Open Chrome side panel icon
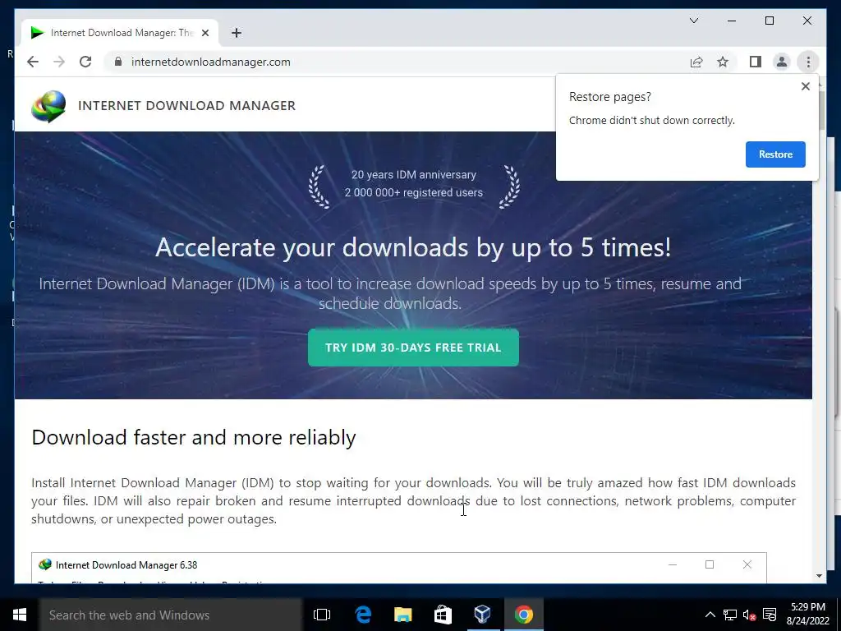841x631 pixels. tap(756, 62)
